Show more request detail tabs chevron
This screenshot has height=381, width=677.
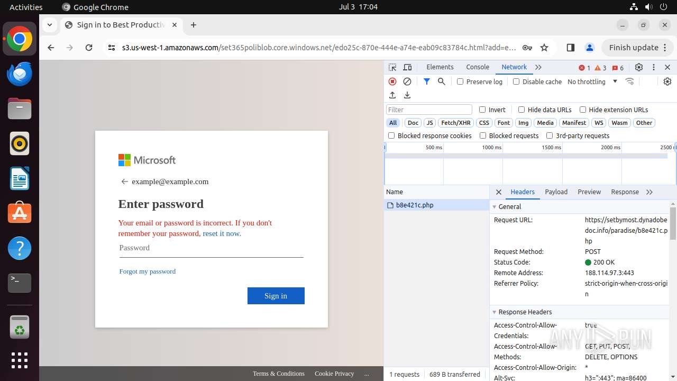pyautogui.click(x=649, y=192)
